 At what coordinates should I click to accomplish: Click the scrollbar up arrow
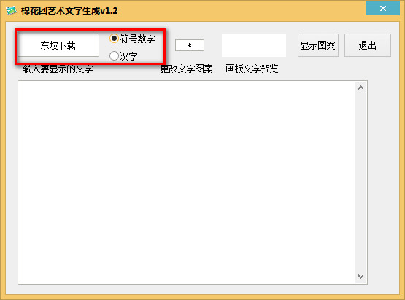360,88
